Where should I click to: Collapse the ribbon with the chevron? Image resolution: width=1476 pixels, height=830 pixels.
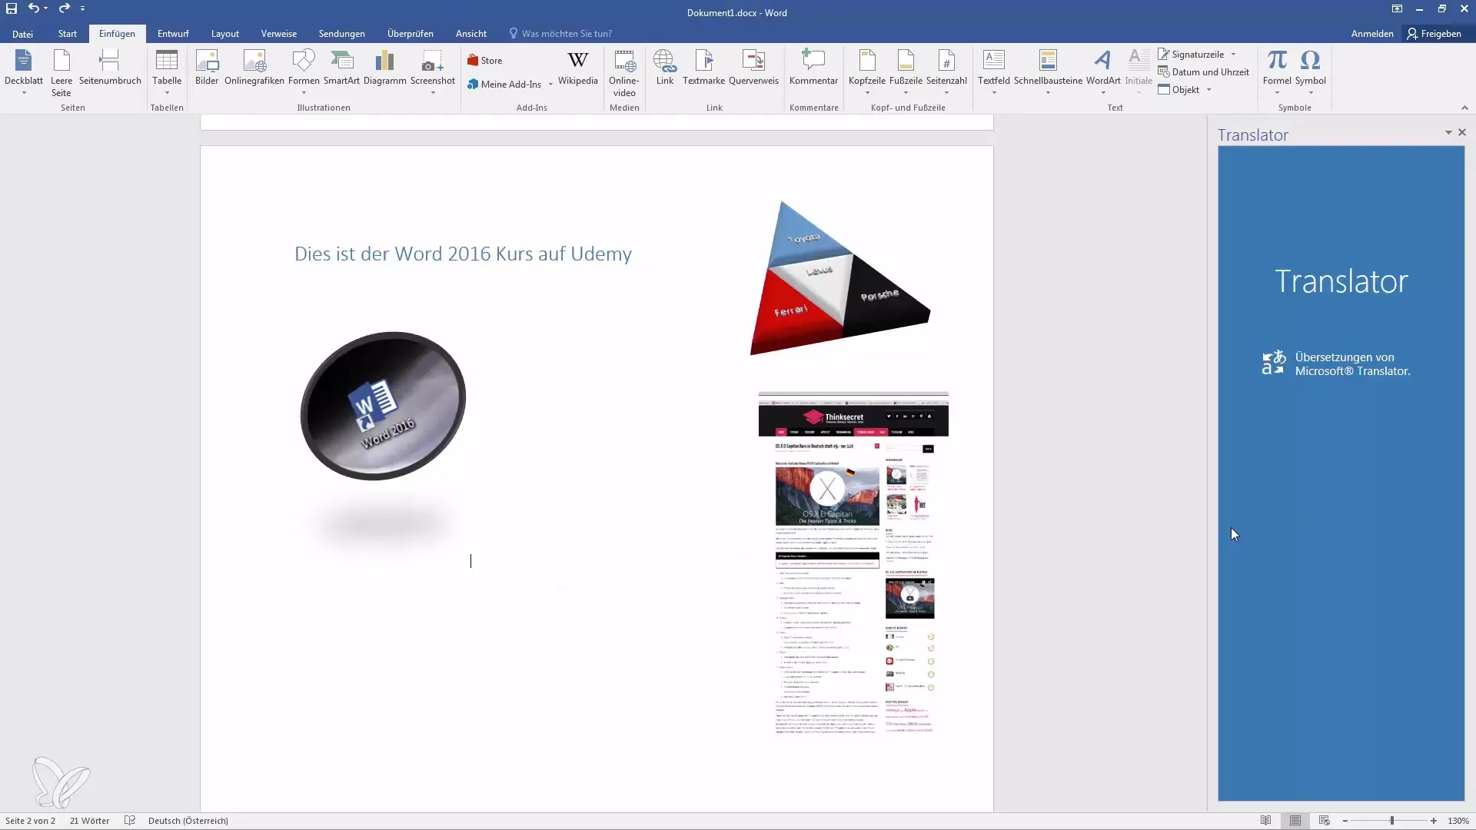[x=1464, y=108]
